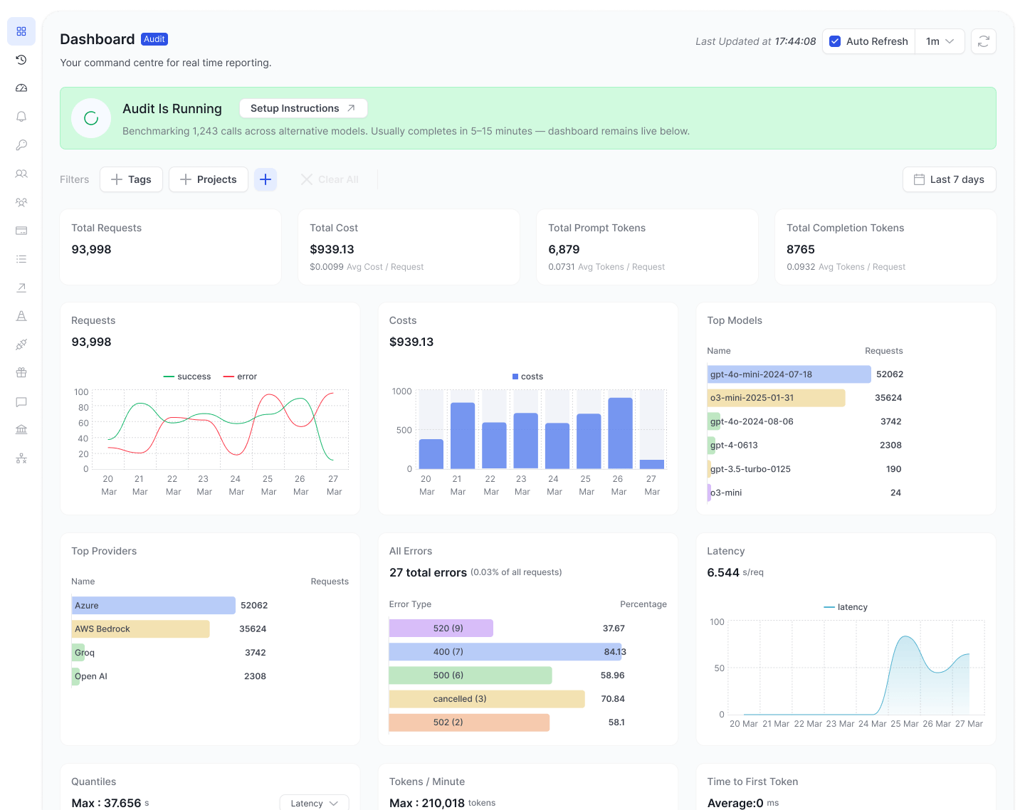Image resolution: width=1025 pixels, height=810 pixels.
Task: Open the gift icon in sidebar
Action: [x=21, y=372]
